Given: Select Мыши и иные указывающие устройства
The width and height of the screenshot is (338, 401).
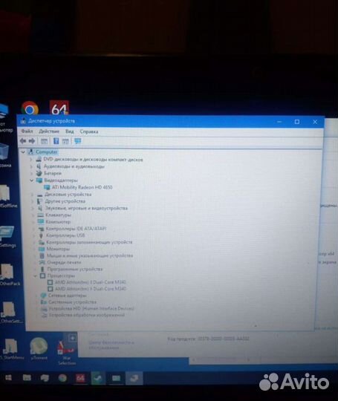Looking at the screenshot, I should click(90, 255).
